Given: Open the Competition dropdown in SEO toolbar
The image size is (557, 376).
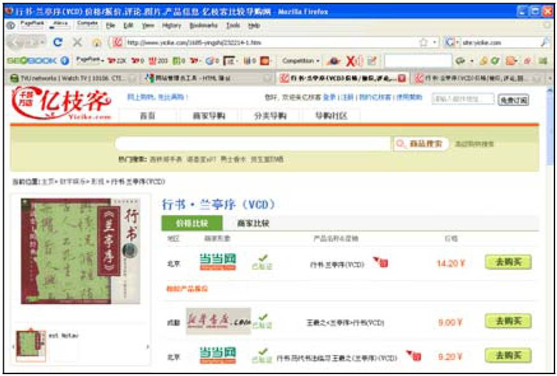Looking at the screenshot, I should click(x=301, y=60).
